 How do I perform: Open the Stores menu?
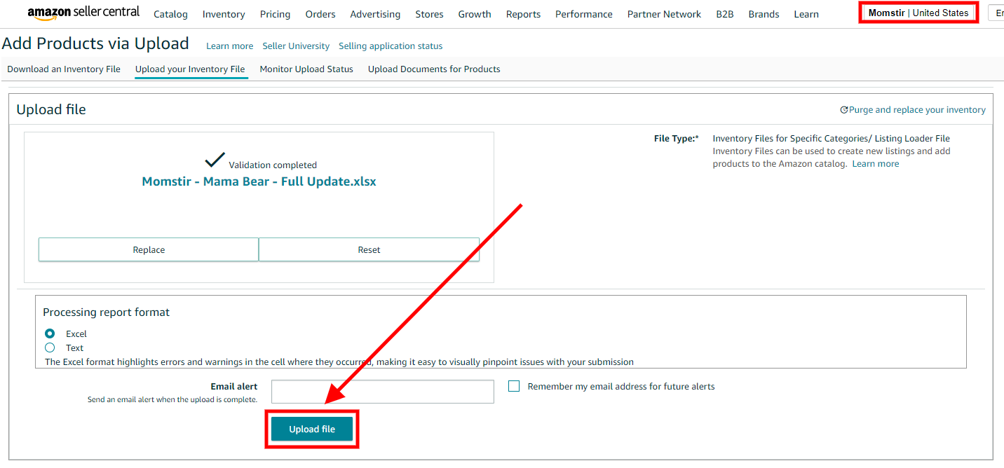[429, 14]
